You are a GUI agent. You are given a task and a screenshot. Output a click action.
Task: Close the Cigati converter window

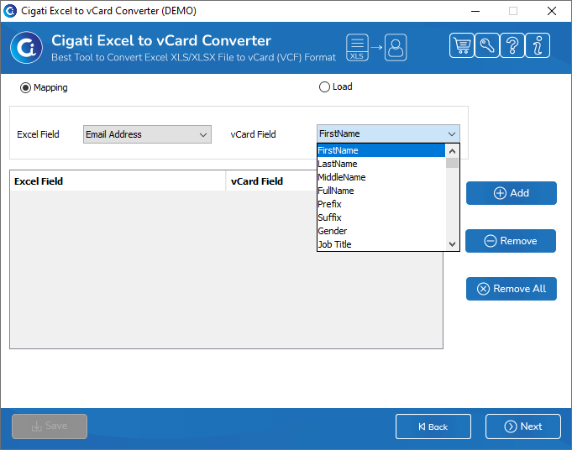pos(552,11)
